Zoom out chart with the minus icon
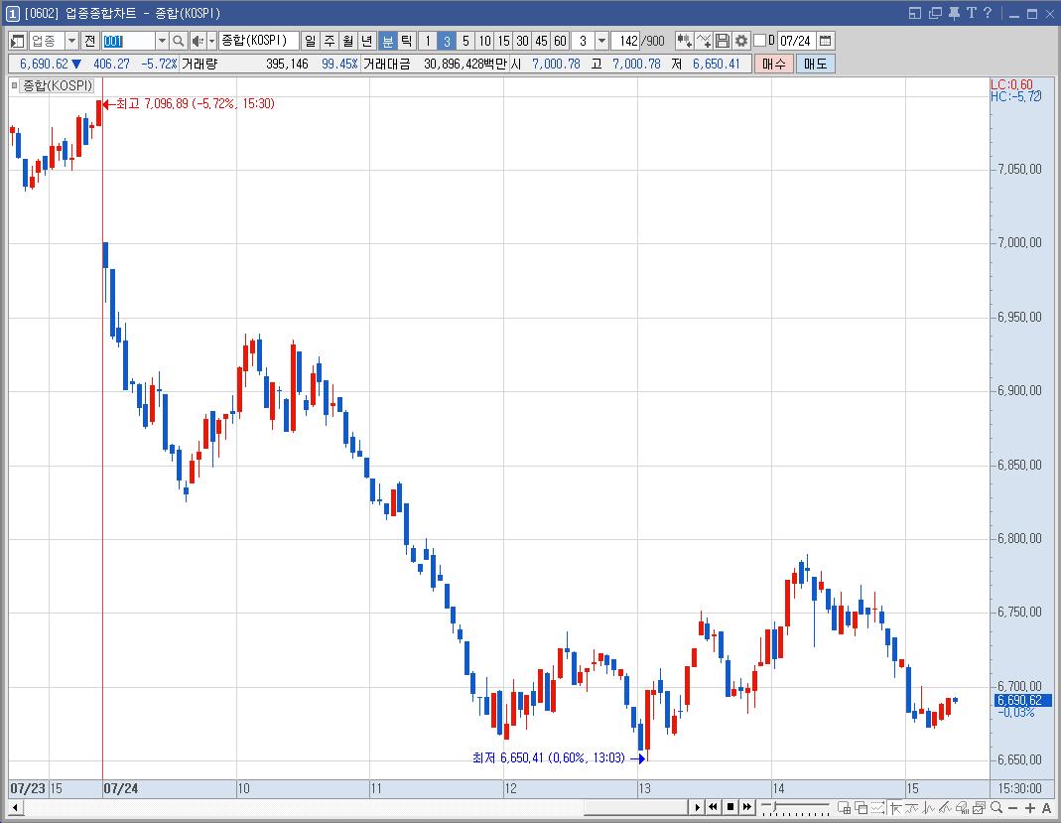Image resolution: width=1061 pixels, height=823 pixels. click(x=1013, y=807)
